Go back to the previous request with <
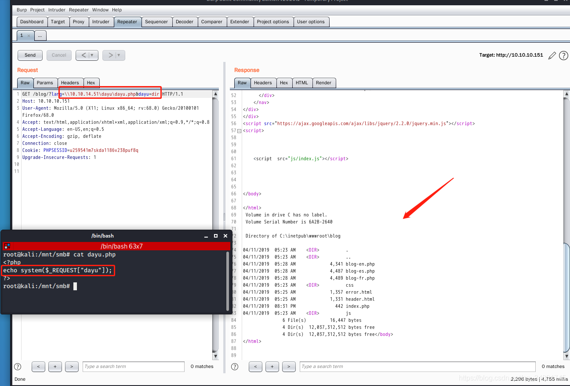The height and width of the screenshot is (386, 570). (84, 55)
